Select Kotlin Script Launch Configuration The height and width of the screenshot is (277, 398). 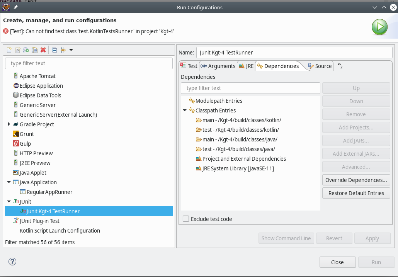coord(60,231)
